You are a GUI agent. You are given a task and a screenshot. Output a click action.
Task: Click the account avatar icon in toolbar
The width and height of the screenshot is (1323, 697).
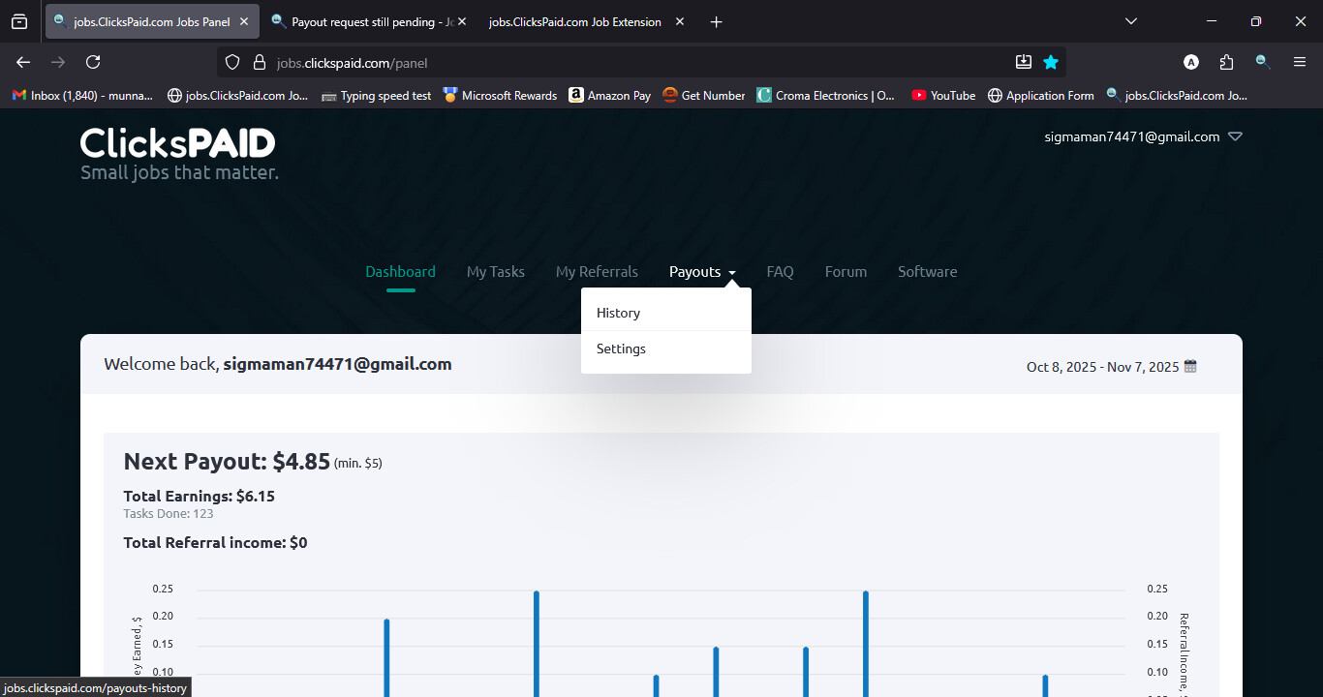(x=1191, y=62)
